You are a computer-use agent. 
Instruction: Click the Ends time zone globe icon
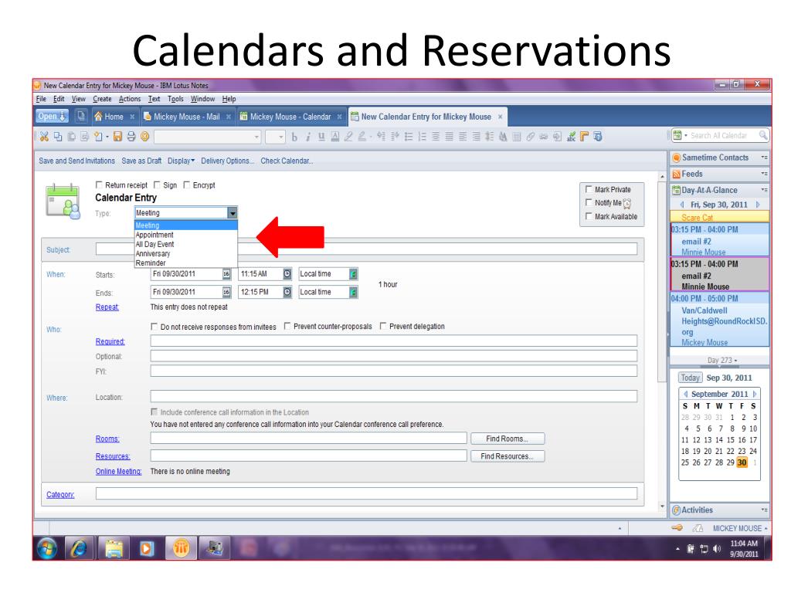click(353, 292)
